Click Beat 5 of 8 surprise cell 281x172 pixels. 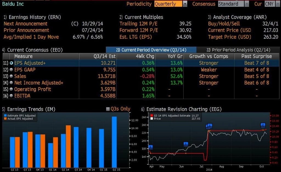[257, 76]
